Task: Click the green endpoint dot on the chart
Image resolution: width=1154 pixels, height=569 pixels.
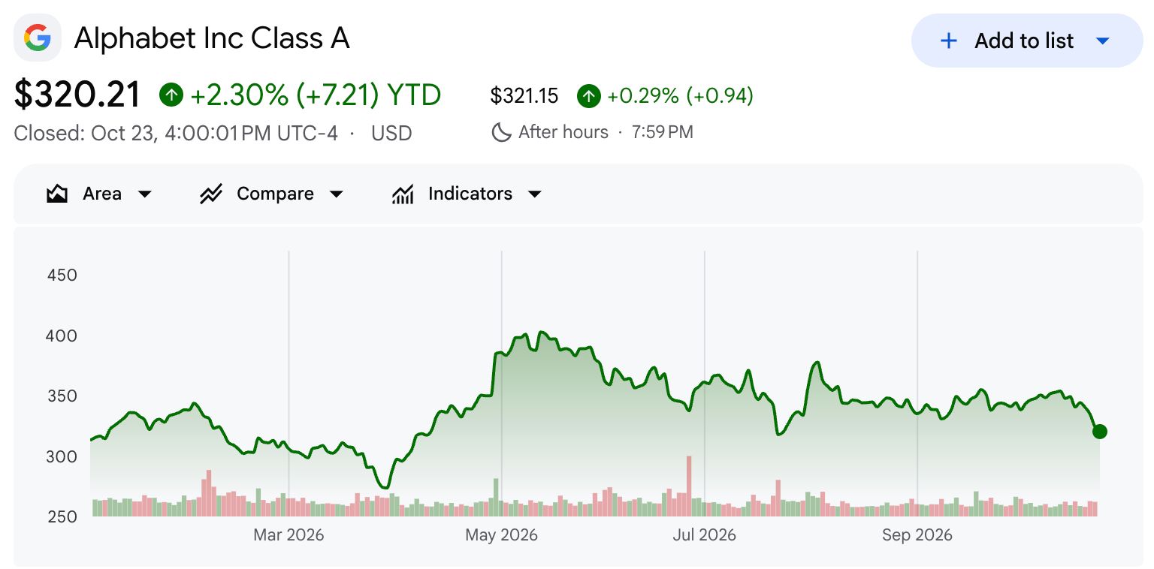Action: coord(1099,431)
